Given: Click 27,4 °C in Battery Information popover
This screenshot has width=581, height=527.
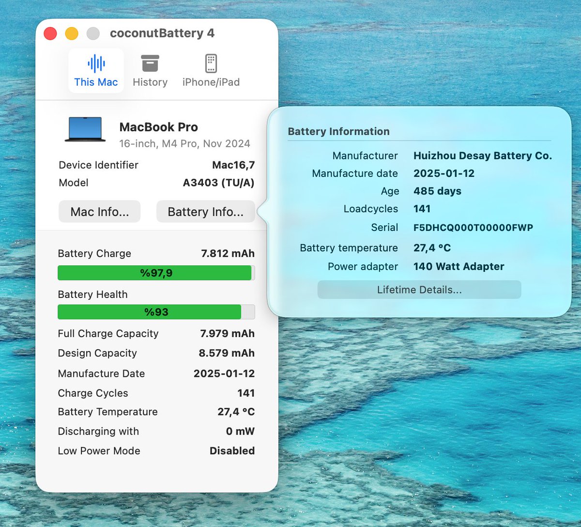Looking at the screenshot, I should pyautogui.click(x=432, y=248).
